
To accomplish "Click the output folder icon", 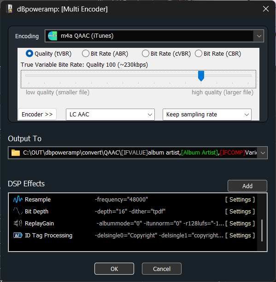I will (16, 153).
